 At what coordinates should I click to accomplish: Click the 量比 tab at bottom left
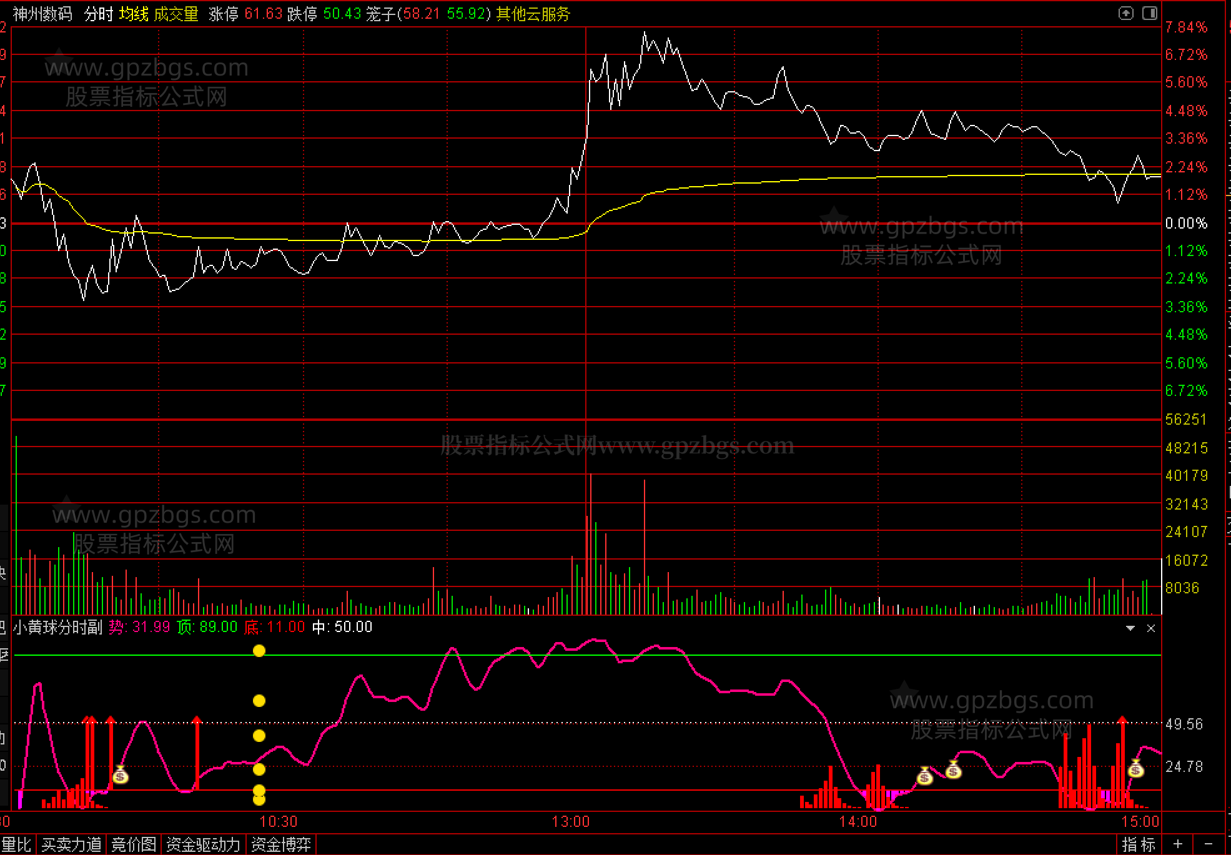(16, 845)
